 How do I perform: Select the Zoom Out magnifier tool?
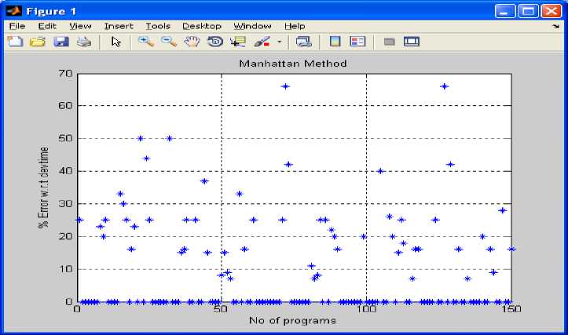click(168, 42)
